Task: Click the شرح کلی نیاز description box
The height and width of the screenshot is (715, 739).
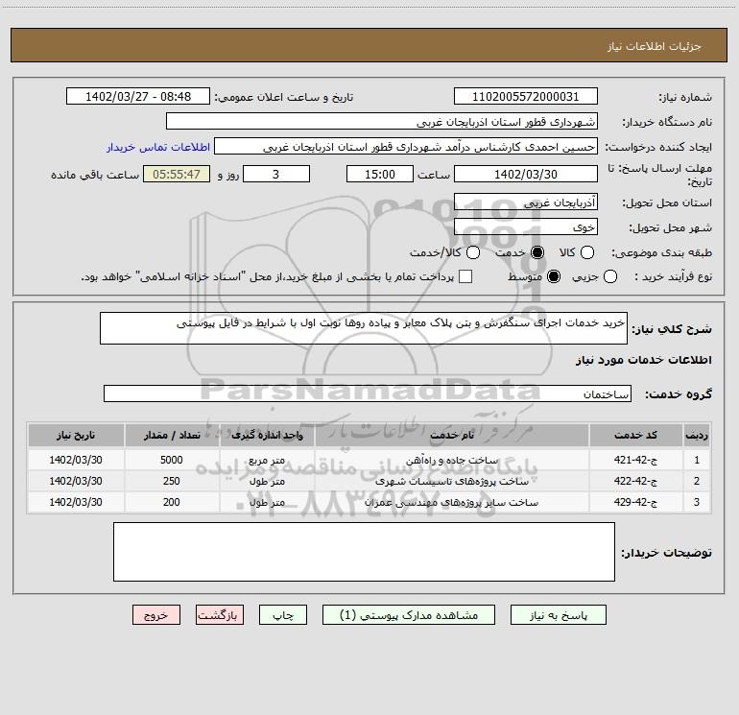Action: click(364, 328)
